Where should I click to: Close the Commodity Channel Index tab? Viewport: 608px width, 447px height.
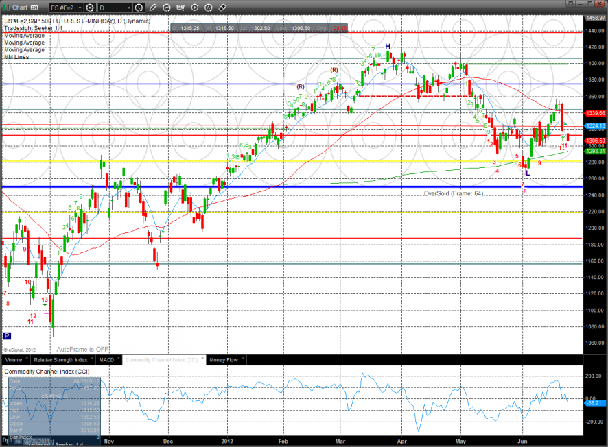[x=202, y=359]
